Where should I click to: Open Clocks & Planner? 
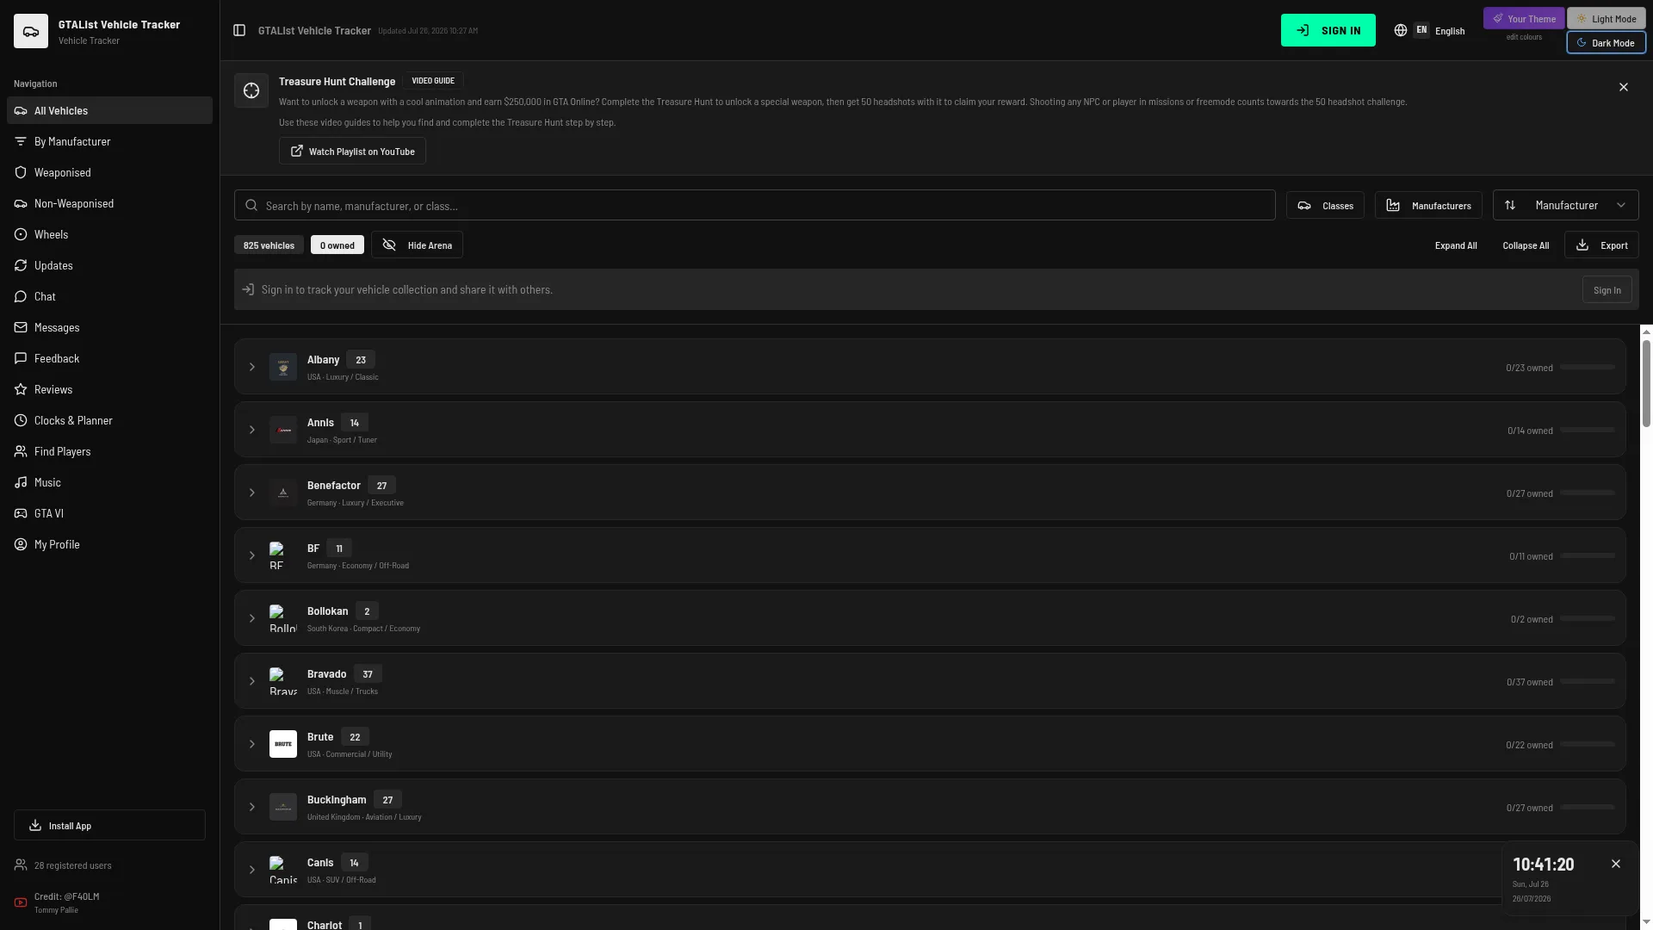109,420
